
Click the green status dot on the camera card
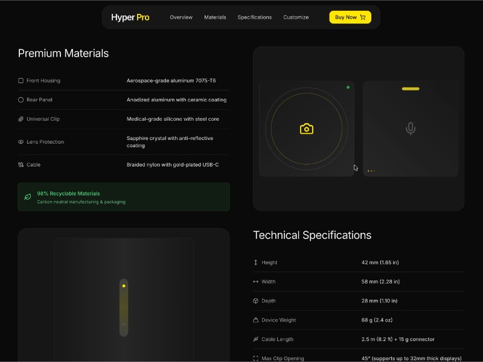click(x=348, y=86)
